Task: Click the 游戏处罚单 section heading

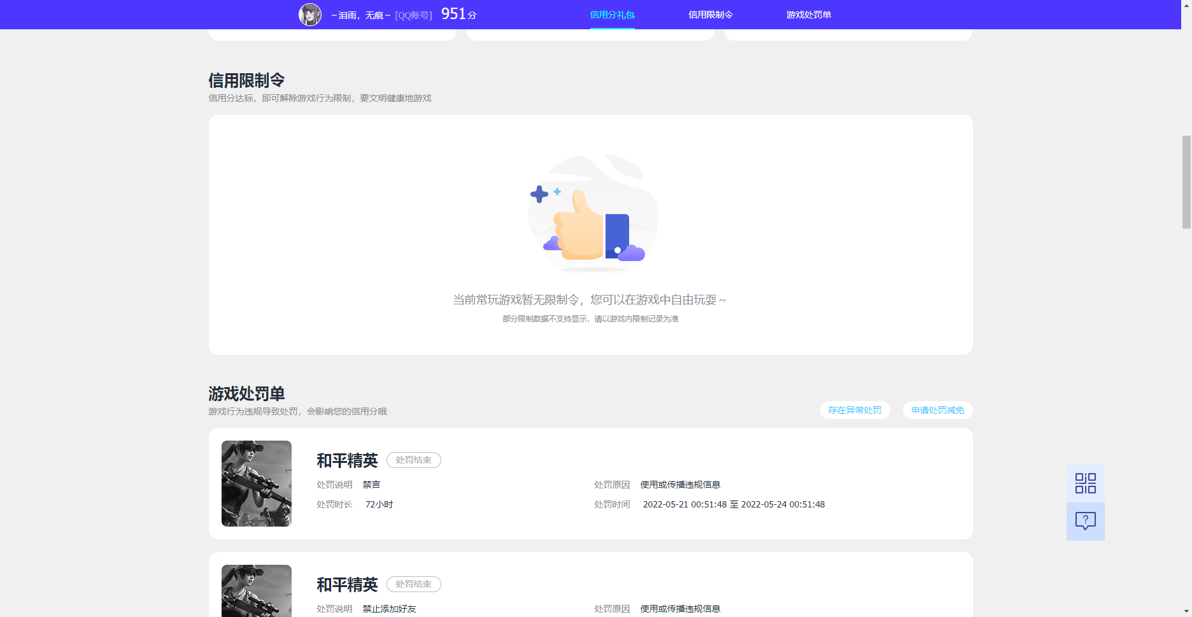Action: coord(246,394)
